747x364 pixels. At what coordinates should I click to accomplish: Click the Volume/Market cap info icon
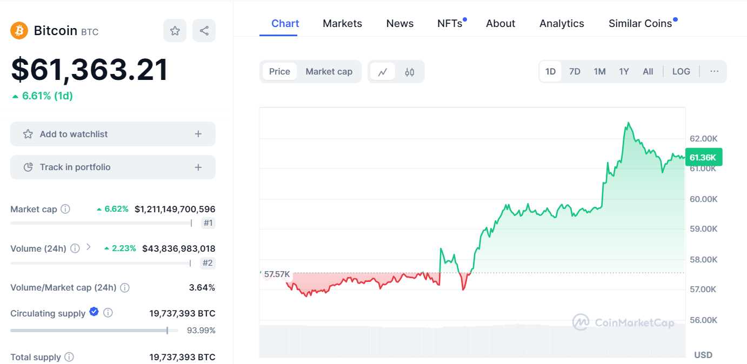[x=125, y=288]
